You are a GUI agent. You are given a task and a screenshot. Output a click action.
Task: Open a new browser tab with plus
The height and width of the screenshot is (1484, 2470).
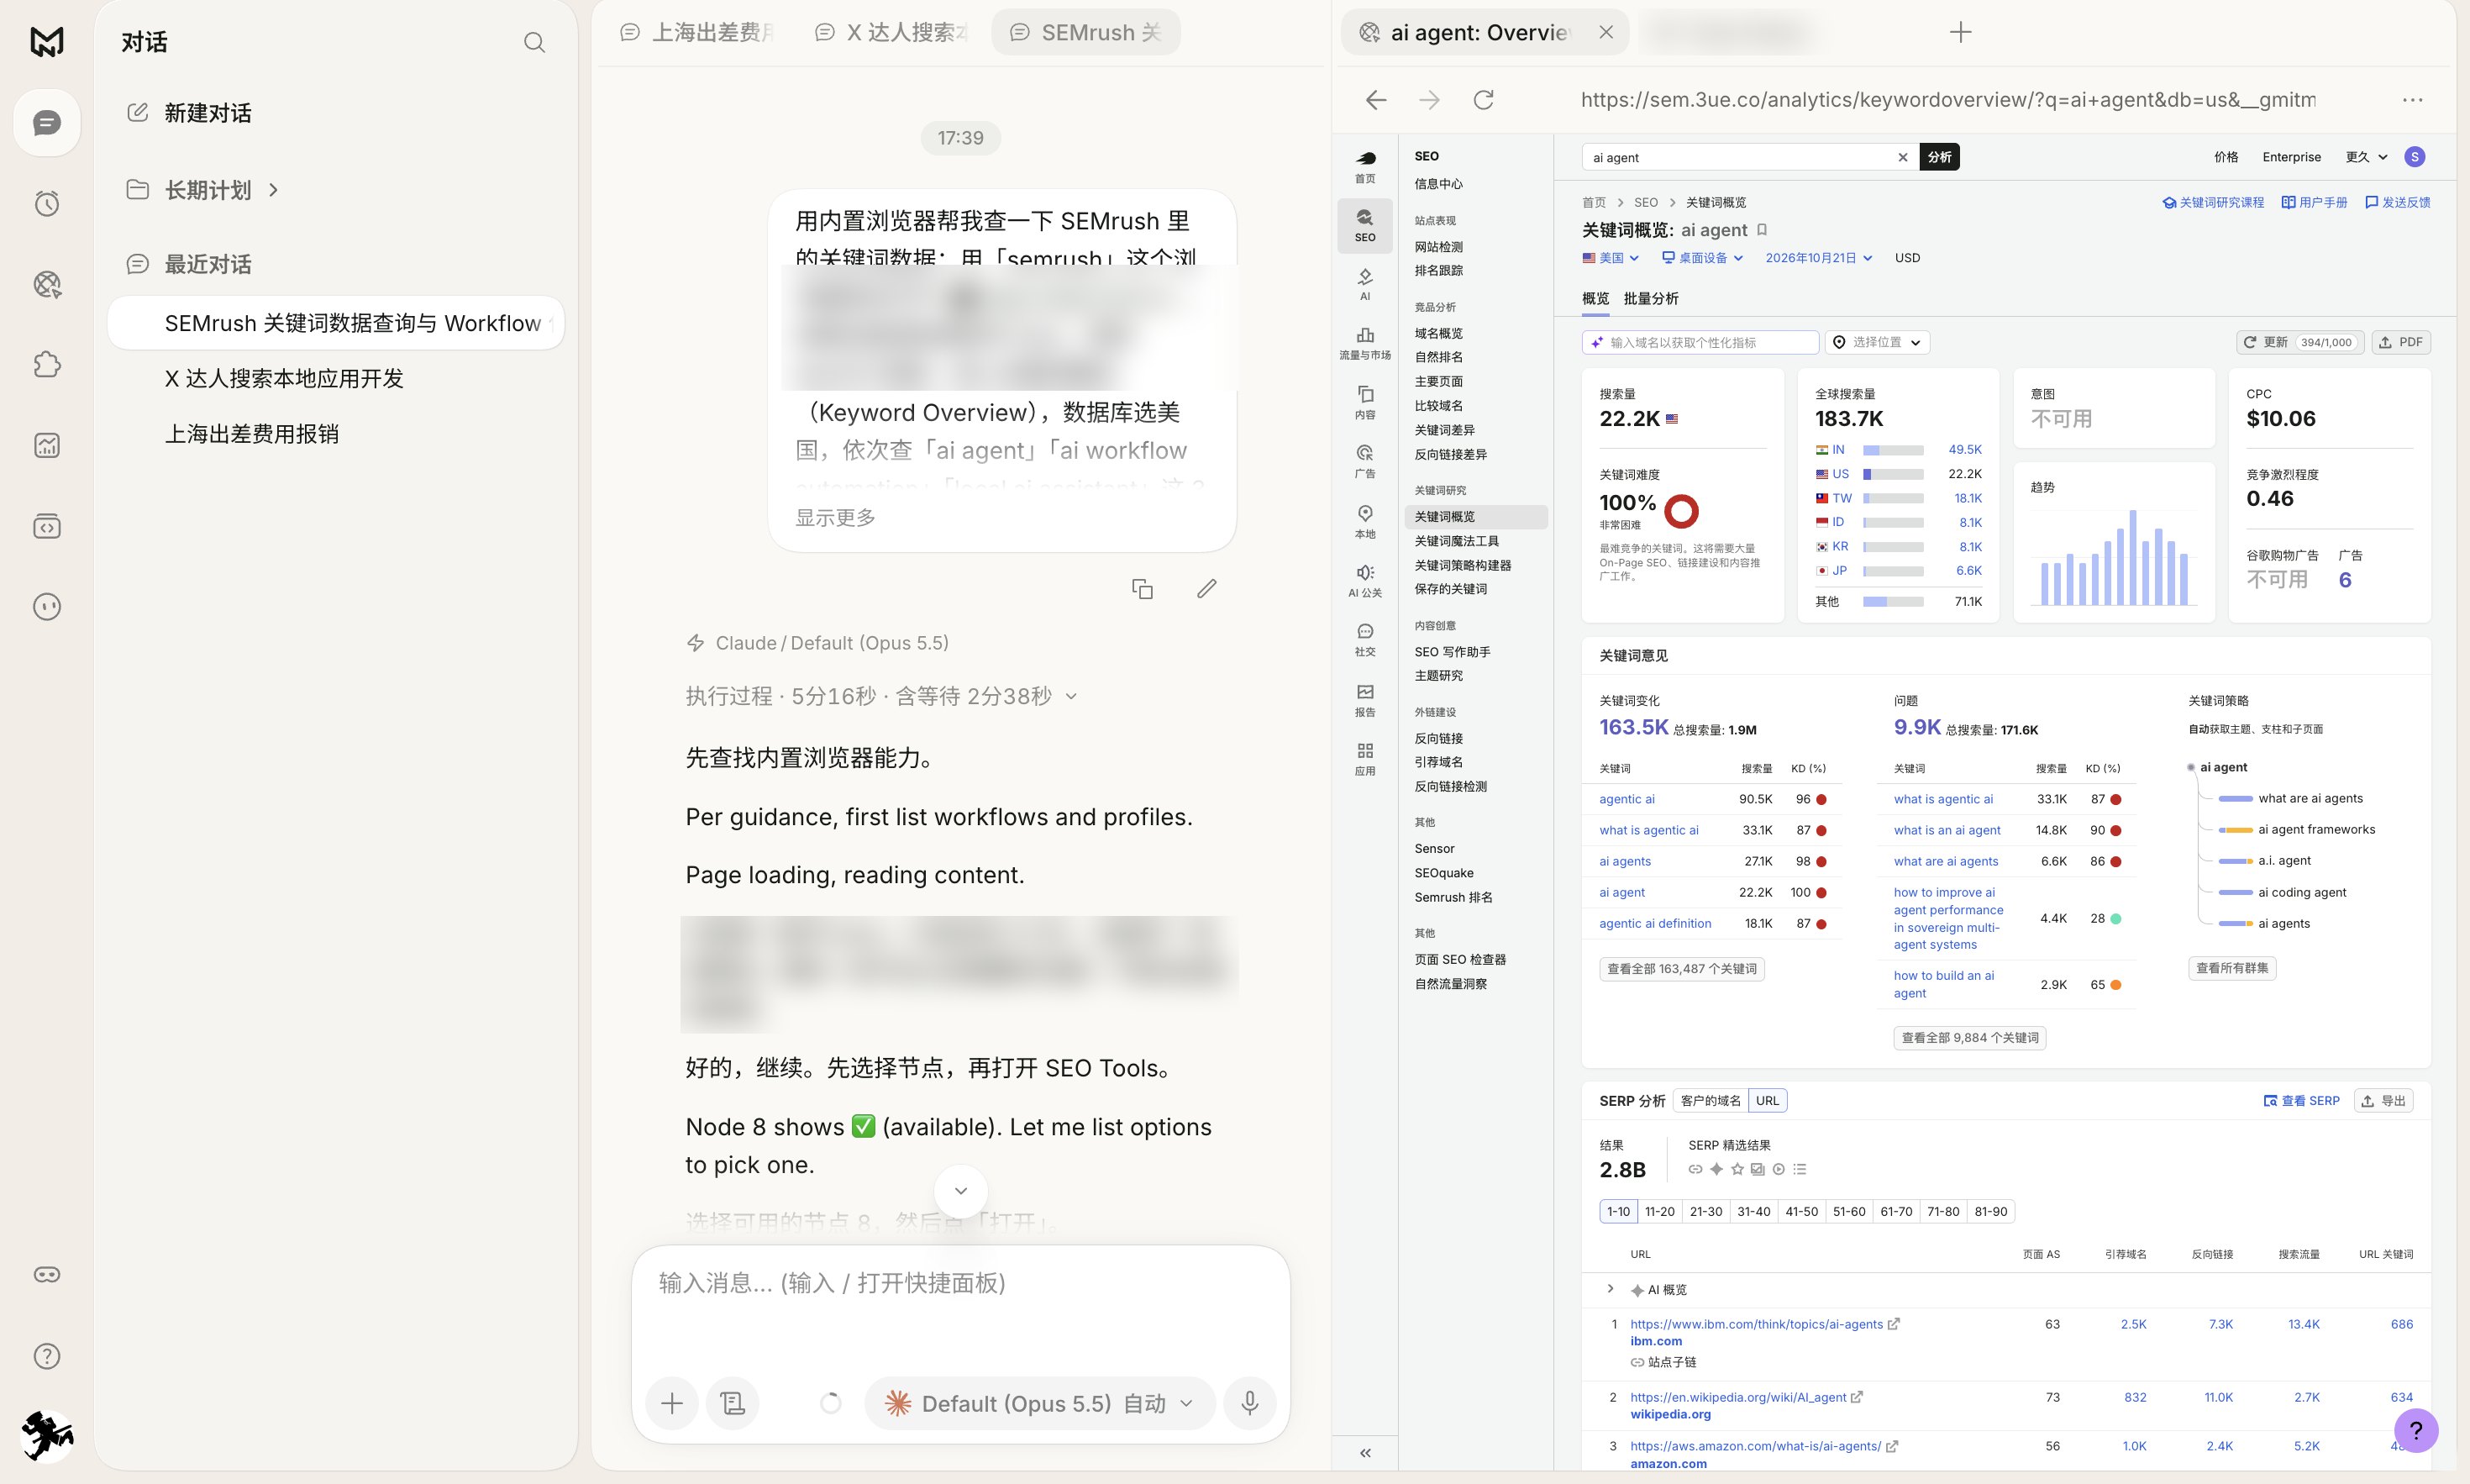(x=1960, y=32)
